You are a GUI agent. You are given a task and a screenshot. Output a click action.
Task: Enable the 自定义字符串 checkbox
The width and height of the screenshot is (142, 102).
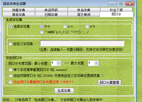(x=10, y=44)
